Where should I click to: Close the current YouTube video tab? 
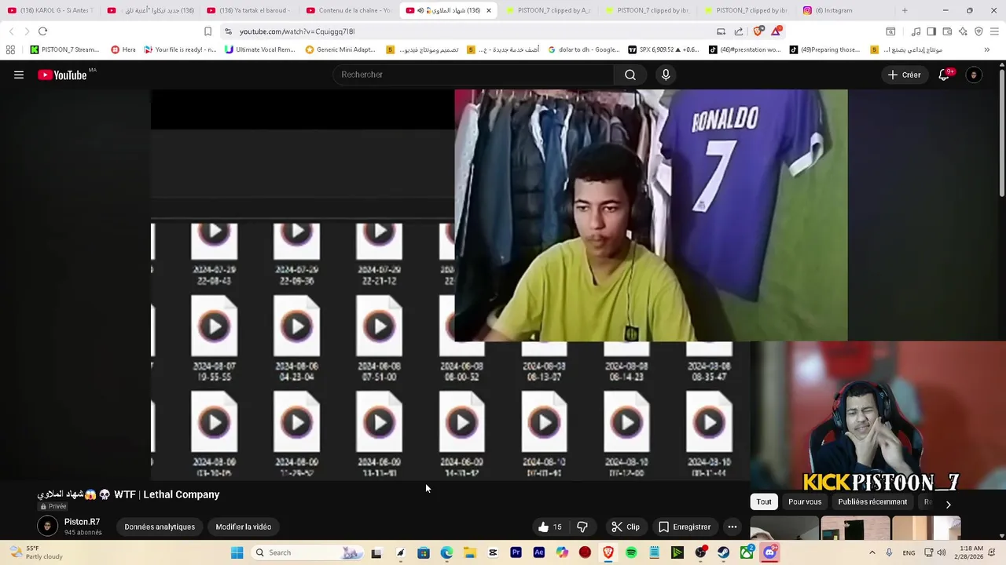[x=489, y=10]
